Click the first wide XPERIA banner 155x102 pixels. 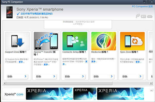click(49, 94)
